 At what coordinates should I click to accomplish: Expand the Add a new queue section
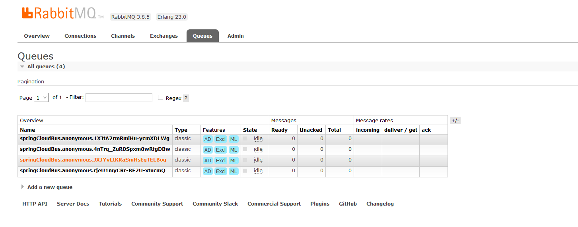tap(50, 187)
